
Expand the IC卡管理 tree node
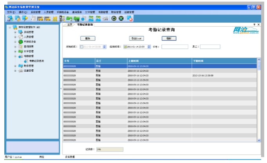tap(15, 51)
